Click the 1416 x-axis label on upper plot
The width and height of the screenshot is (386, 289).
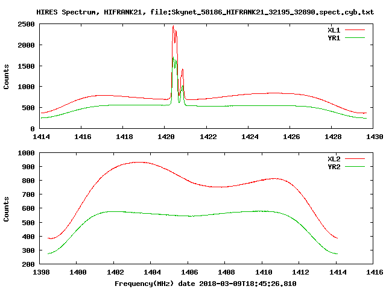pos(83,137)
